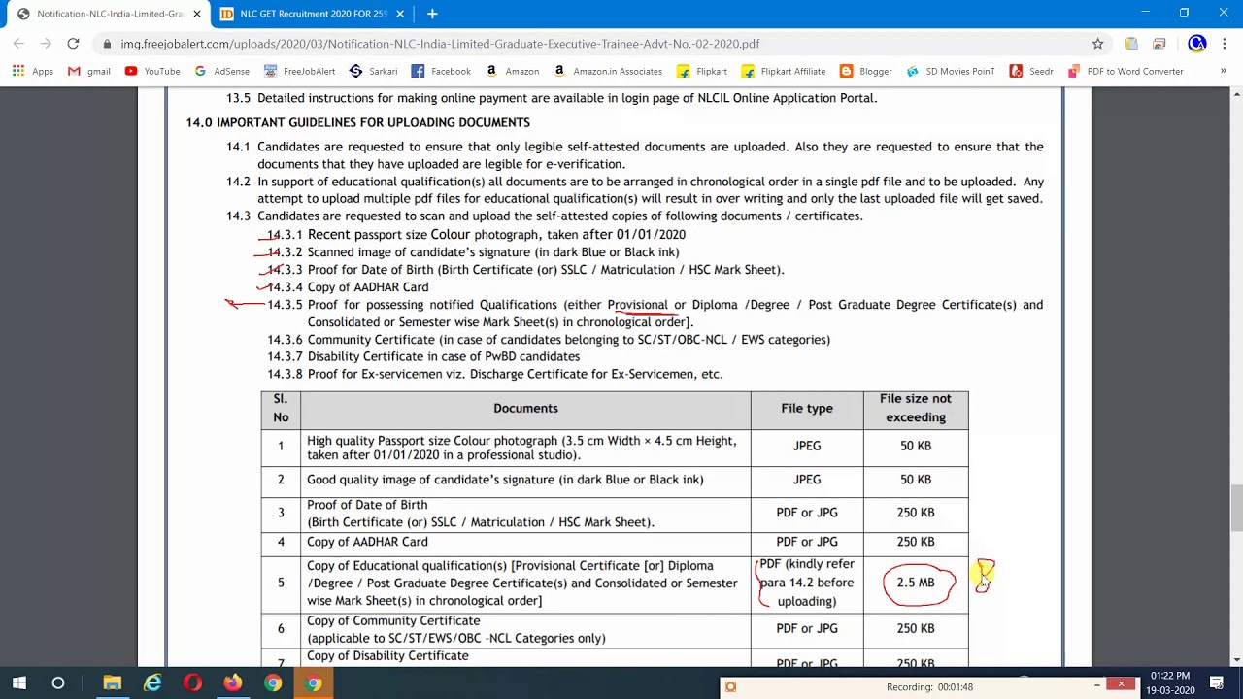Click the scrollbar up arrow
1243x699 pixels.
(1236, 93)
